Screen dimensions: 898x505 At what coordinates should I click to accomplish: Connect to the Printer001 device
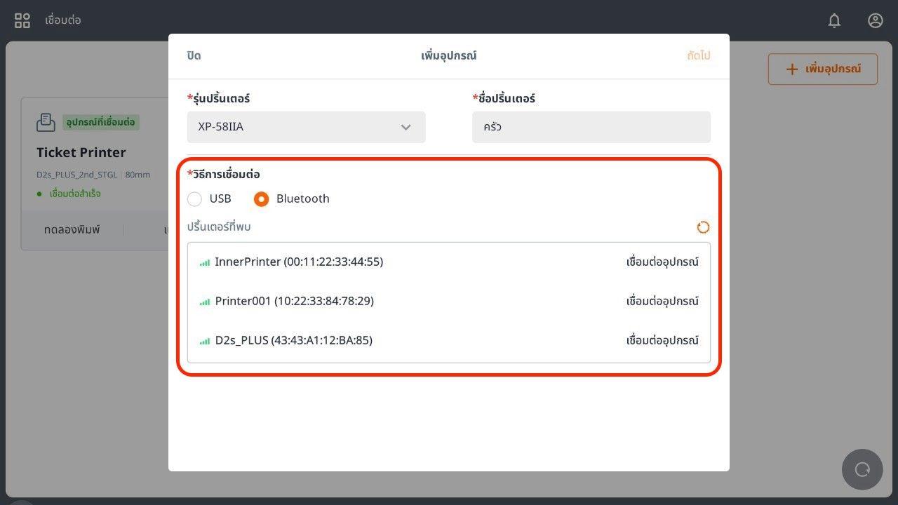(662, 301)
